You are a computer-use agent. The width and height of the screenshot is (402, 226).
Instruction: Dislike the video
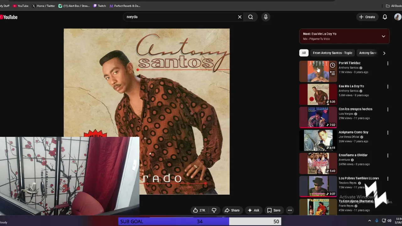coord(214,210)
